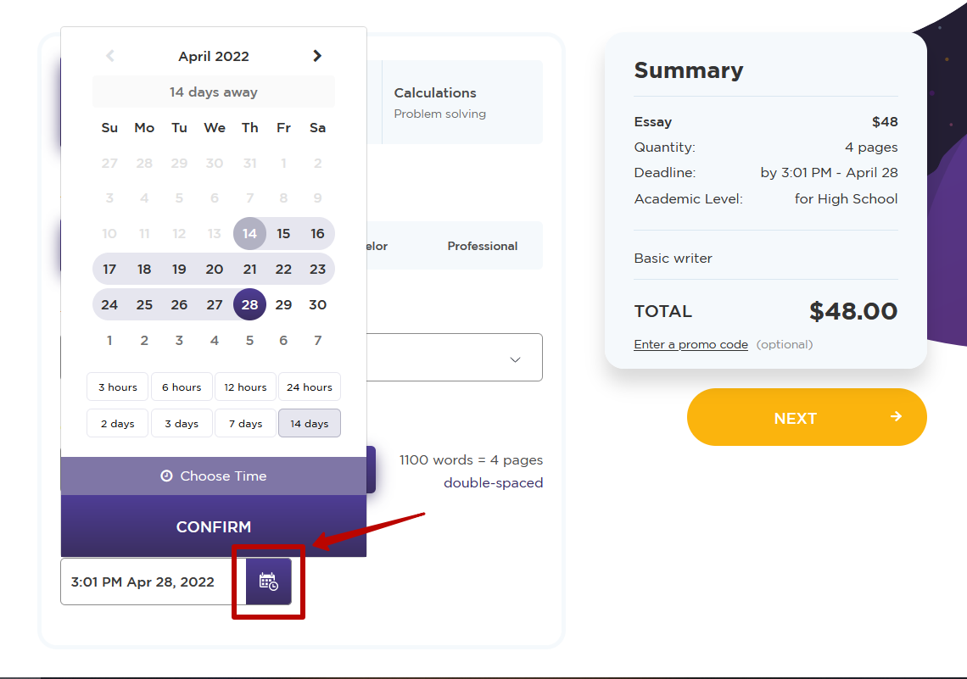Click the double-spaced spacing link
This screenshot has width=967, height=679.
pos(493,483)
